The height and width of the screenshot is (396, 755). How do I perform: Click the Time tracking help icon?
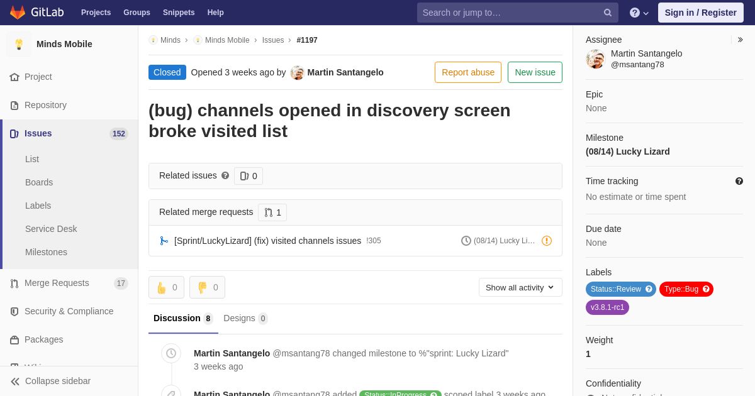[739, 181]
